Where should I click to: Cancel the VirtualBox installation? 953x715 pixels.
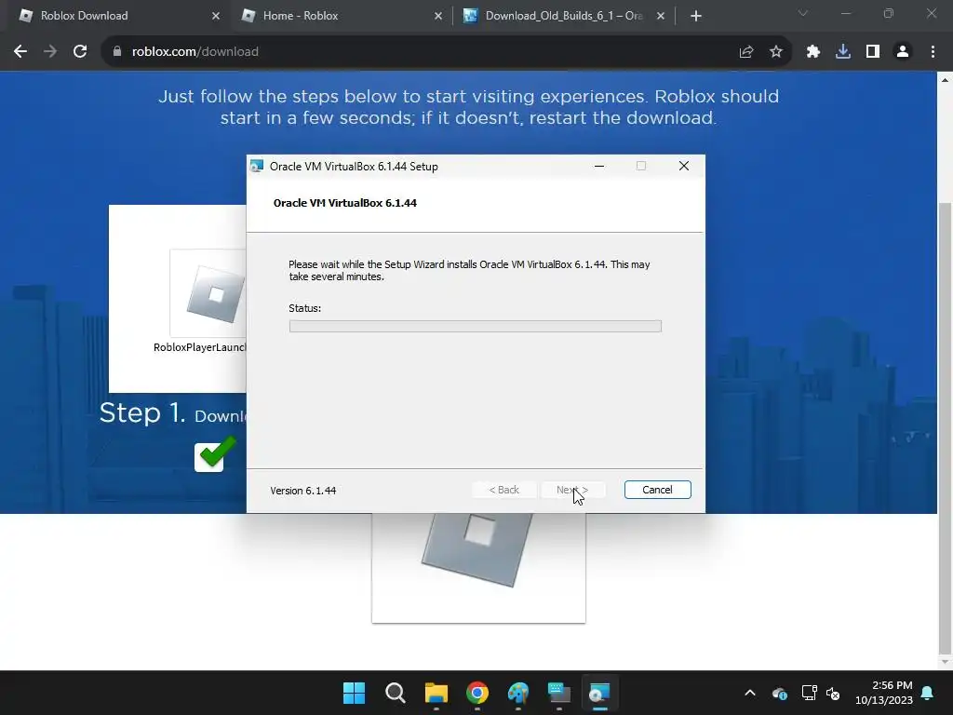click(x=658, y=490)
